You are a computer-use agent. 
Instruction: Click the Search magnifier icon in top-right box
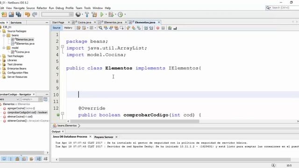pyautogui.click(x=268, y=7)
